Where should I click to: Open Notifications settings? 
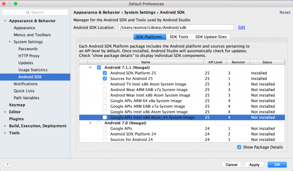click(26, 84)
